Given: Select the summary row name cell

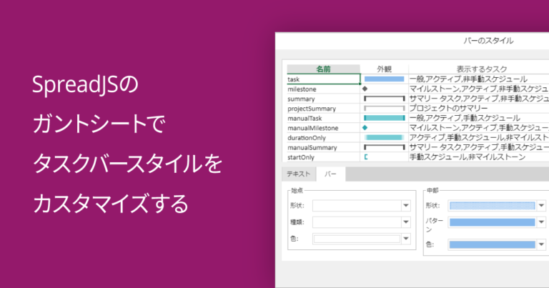Looking at the screenshot, I should 324,99.
